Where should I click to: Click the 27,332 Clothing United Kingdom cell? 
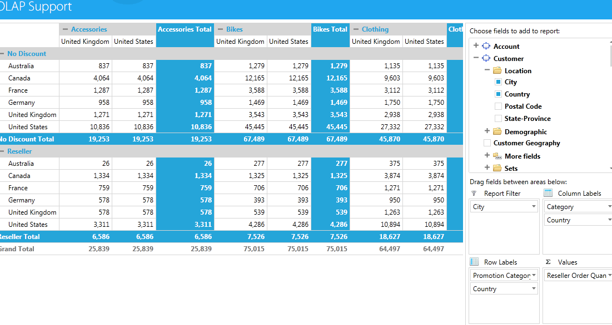pos(376,127)
